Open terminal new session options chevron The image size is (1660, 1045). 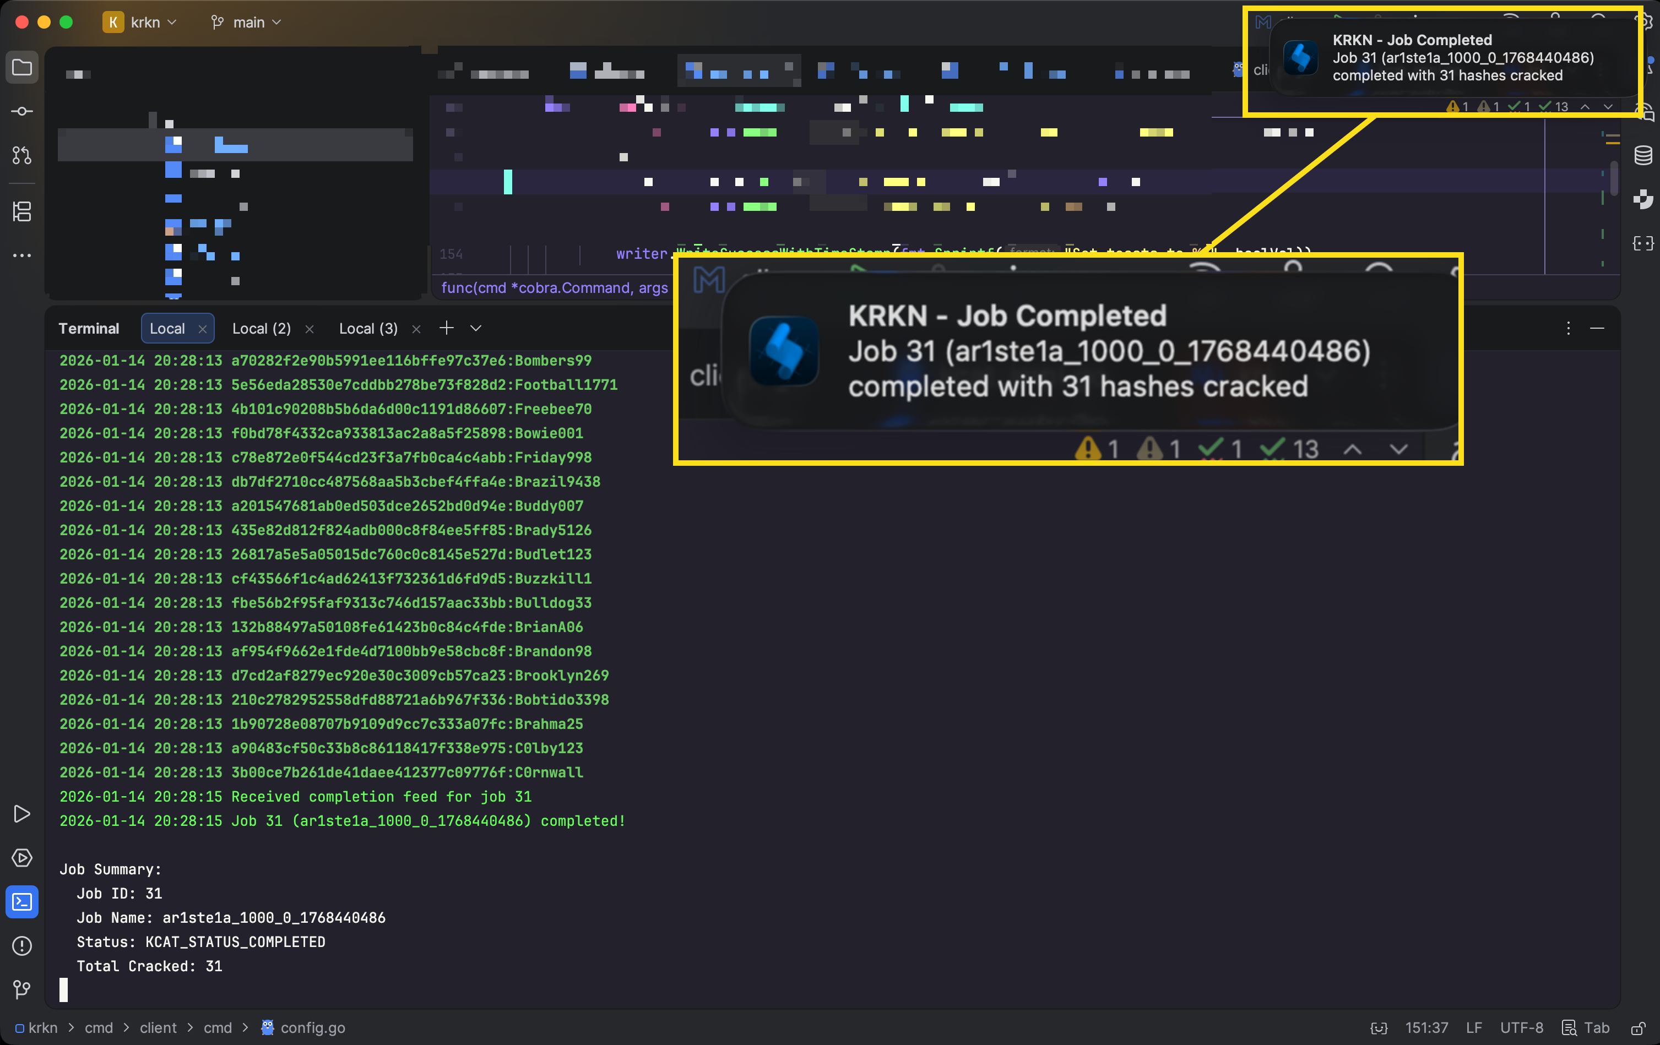coord(476,328)
